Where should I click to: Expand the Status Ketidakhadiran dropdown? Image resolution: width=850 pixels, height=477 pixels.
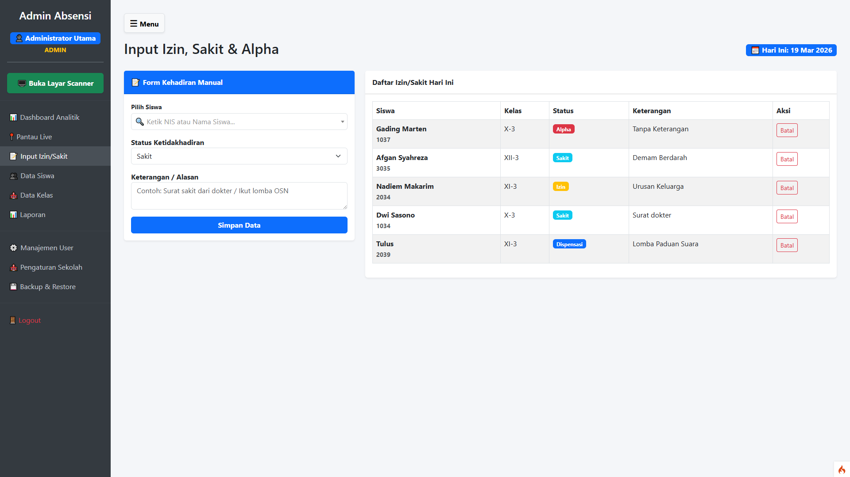pos(239,156)
